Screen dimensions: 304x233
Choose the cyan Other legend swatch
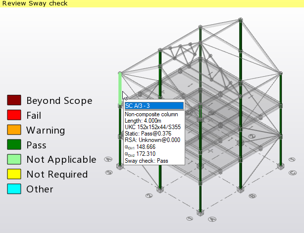(14, 189)
